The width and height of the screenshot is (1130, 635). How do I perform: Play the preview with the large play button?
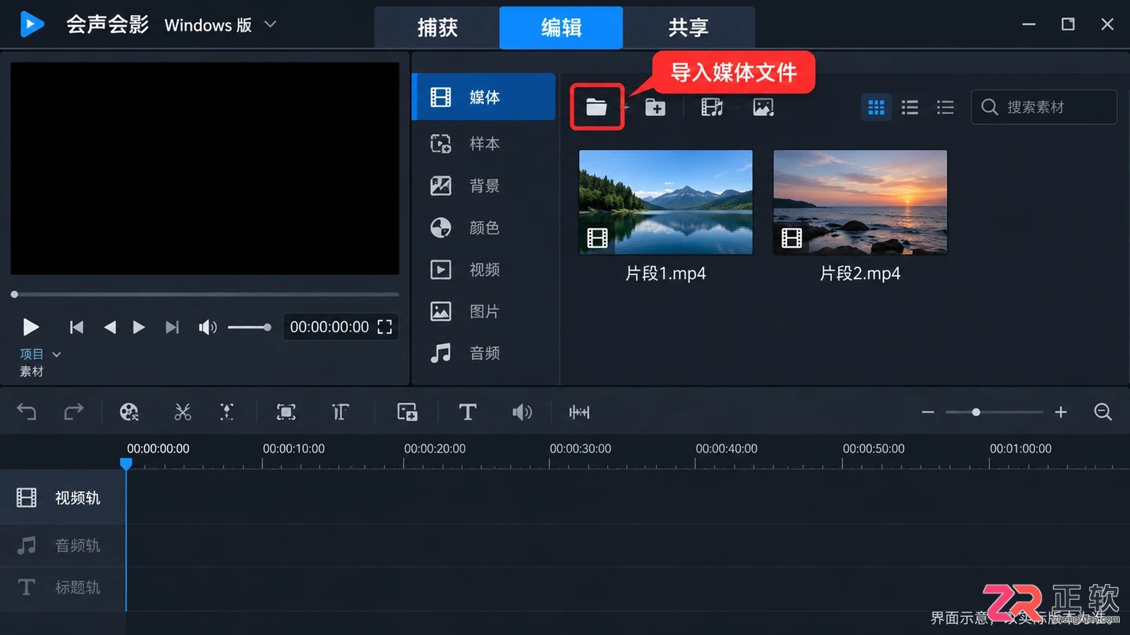31,327
